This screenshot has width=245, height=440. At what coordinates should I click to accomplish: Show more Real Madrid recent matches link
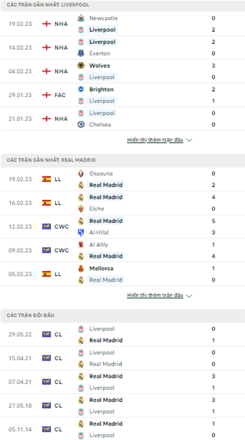pos(155,295)
